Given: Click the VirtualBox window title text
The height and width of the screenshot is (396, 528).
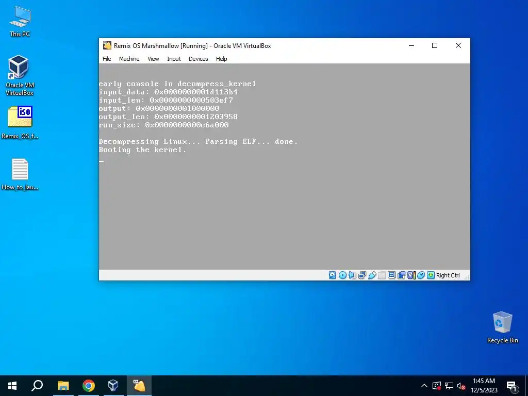Looking at the screenshot, I should pyautogui.click(x=192, y=46).
